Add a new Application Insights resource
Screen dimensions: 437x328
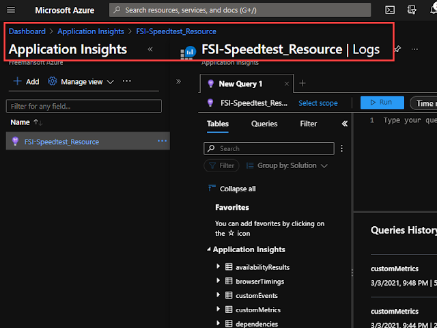coord(26,81)
